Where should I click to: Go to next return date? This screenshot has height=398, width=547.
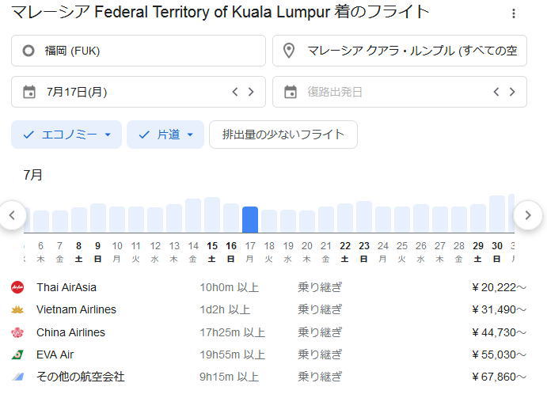click(512, 92)
